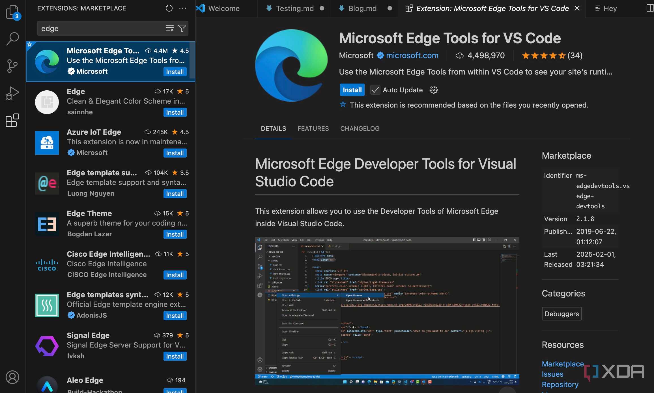Click the manage gear next to Auto Update

click(433, 90)
